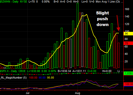Click the V=0 volume value in top header
This screenshot has width=133, height=95.
coord(92,2)
